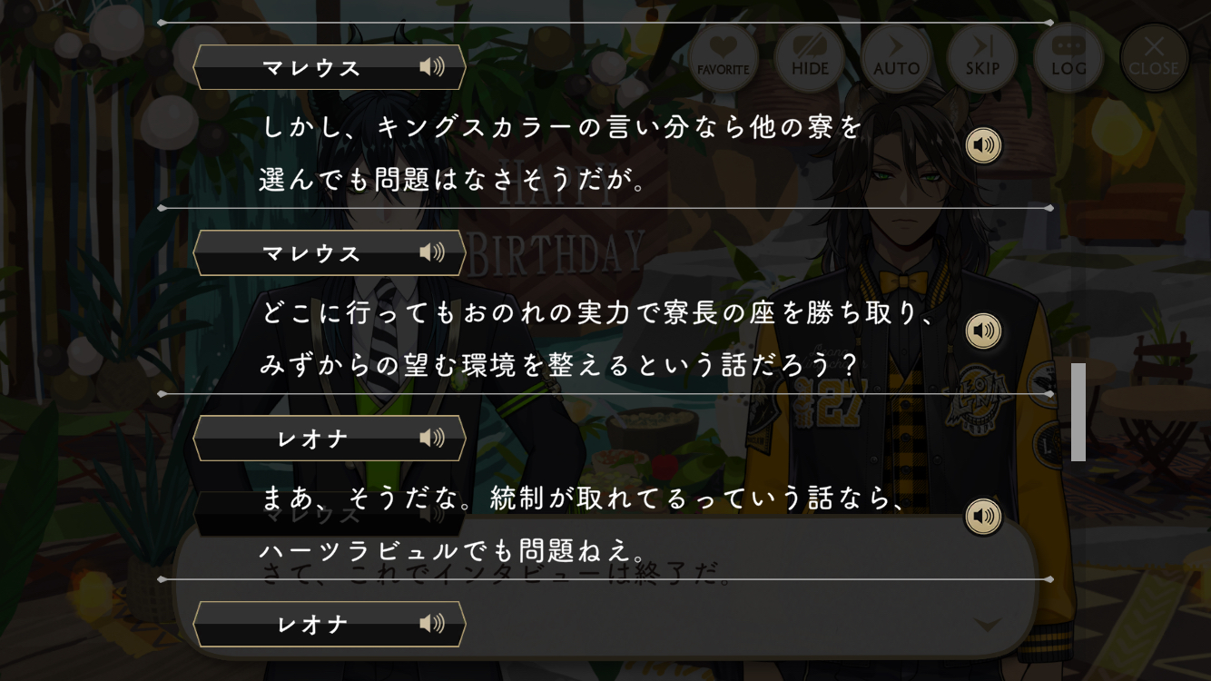The height and width of the screenshot is (681, 1211).
Task: Play voice beside the upper レオナ name tag
Action: pos(432,438)
